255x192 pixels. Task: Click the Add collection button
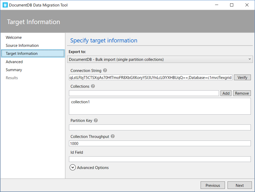pyautogui.click(x=226, y=93)
